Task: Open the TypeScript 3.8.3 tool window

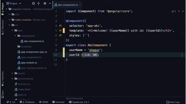Action: tap(79, 102)
